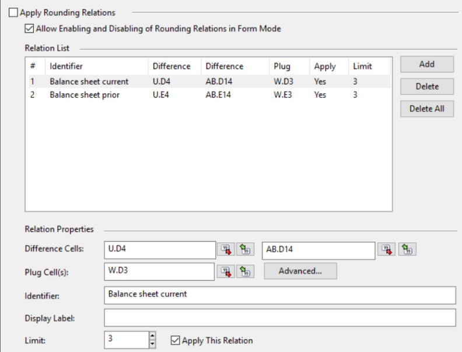Click red-arrow icon beside AB.D14 field

[x=384, y=250]
